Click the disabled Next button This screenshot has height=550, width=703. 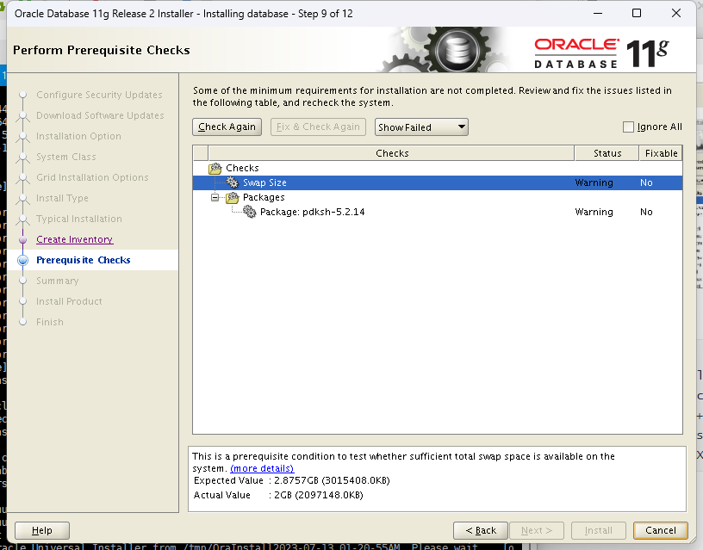pos(536,531)
